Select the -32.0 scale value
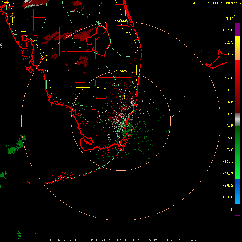Image resolution: width=242 pixels, height=242 pixels. point(228,138)
